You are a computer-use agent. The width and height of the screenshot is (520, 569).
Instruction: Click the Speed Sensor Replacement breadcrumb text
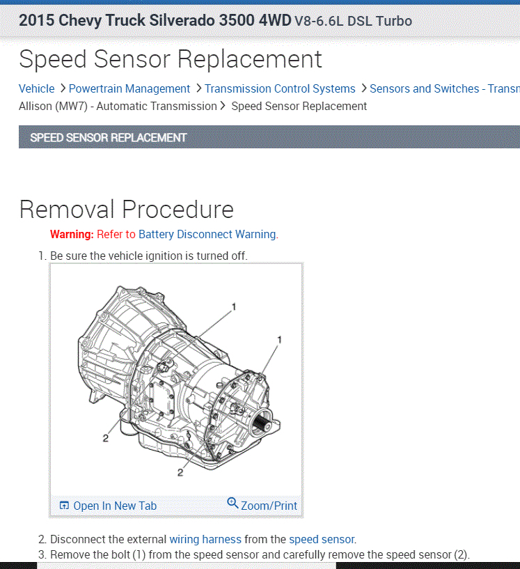(299, 106)
